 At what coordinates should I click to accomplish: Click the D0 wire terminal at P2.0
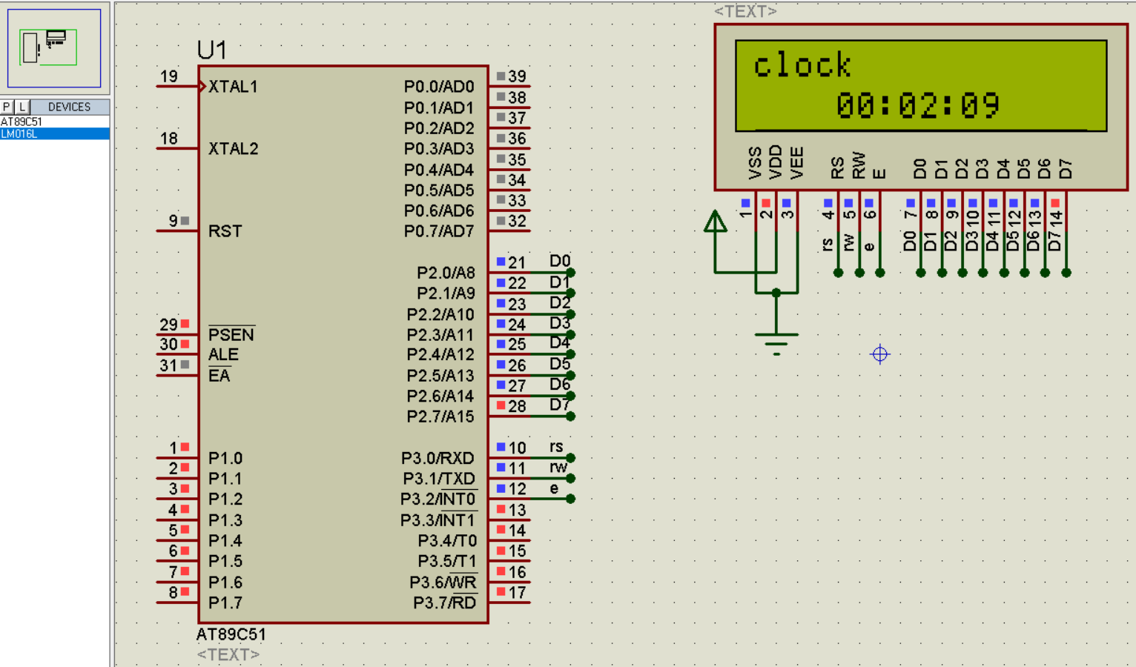(570, 273)
